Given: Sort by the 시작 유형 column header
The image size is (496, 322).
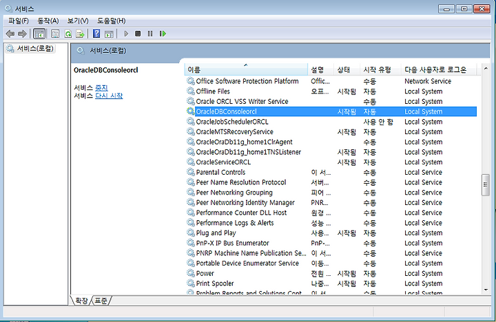Looking at the screenshot, I should 380,69.
